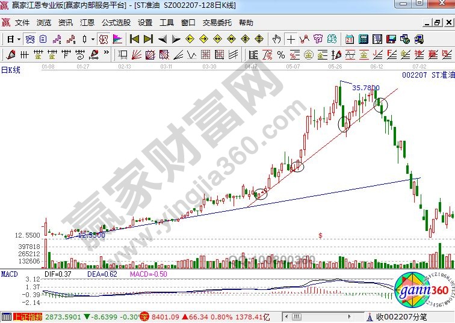Open the calculator tool icon
This screenshot has width=455, height=323.
coord(363,39)
